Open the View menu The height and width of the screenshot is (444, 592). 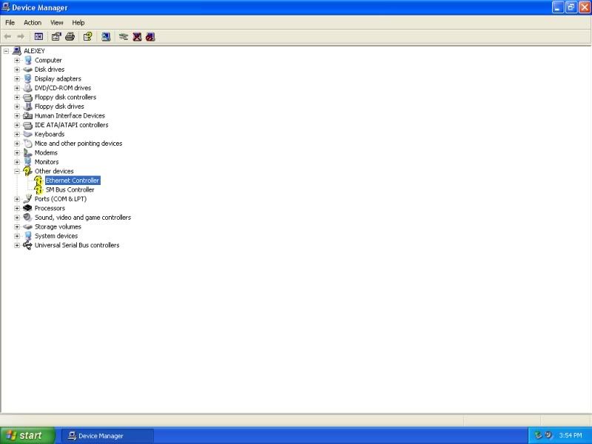(57, 23)
